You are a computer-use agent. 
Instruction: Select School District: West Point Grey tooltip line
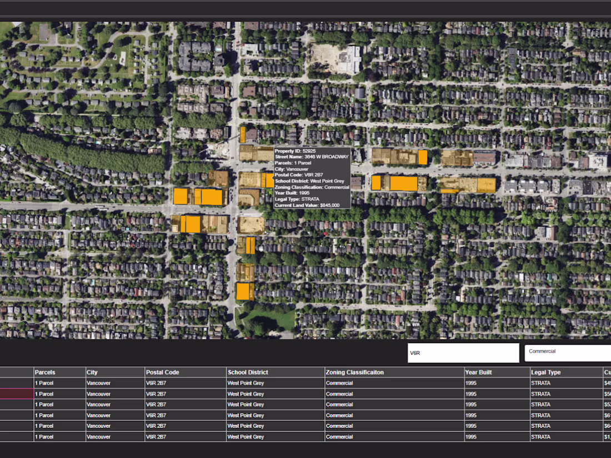tap(309, 181)
